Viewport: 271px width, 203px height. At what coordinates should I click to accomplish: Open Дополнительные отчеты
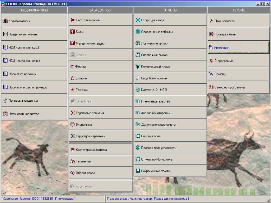tap(170, 125)
